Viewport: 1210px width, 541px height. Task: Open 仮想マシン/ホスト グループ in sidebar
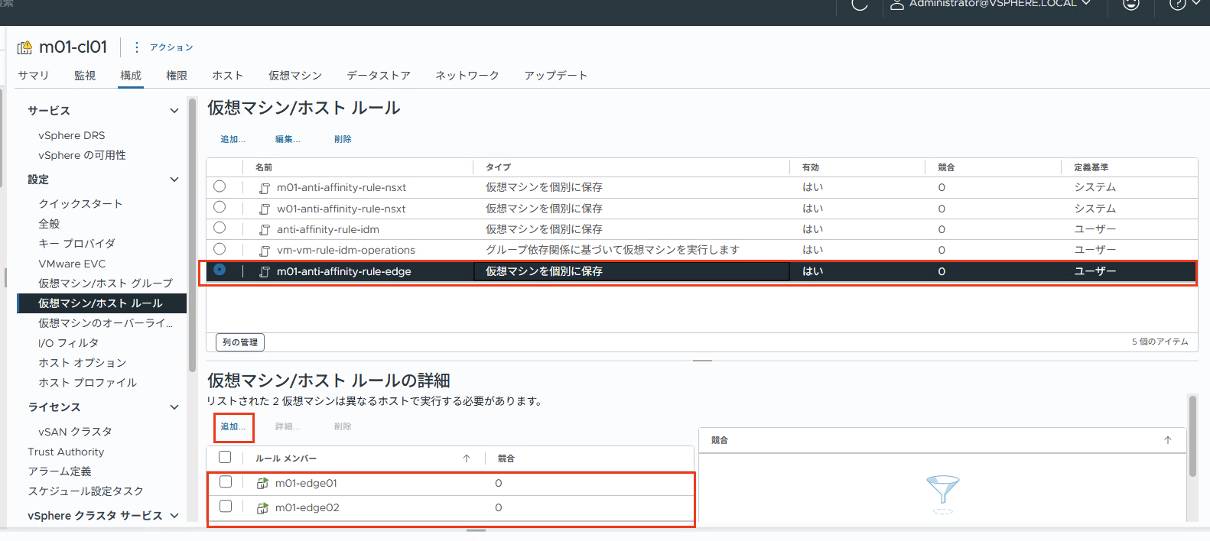pos(106,283)
